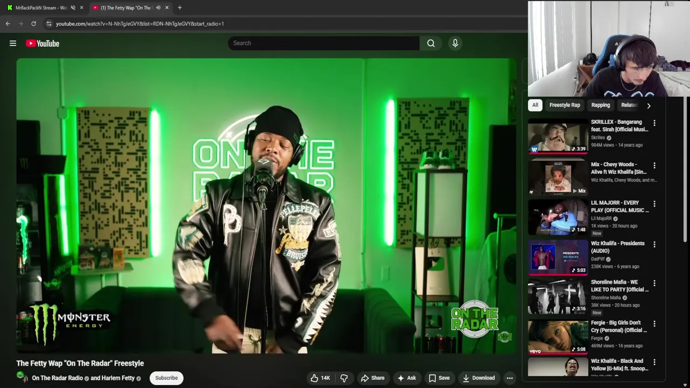The width and height of the screenshot is (690, 388).
Task: Click the video title The Fetty Wap Freestyle
Action: [x=80, y=363]
